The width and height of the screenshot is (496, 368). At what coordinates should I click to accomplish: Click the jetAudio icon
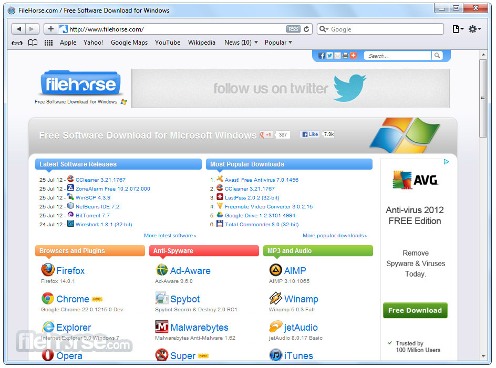point(275,327)
